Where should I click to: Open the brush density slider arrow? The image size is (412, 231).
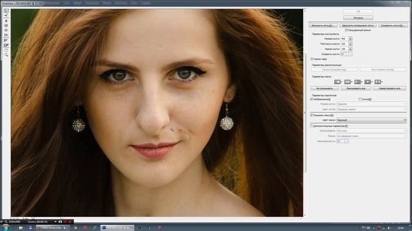tap(350, 44)
